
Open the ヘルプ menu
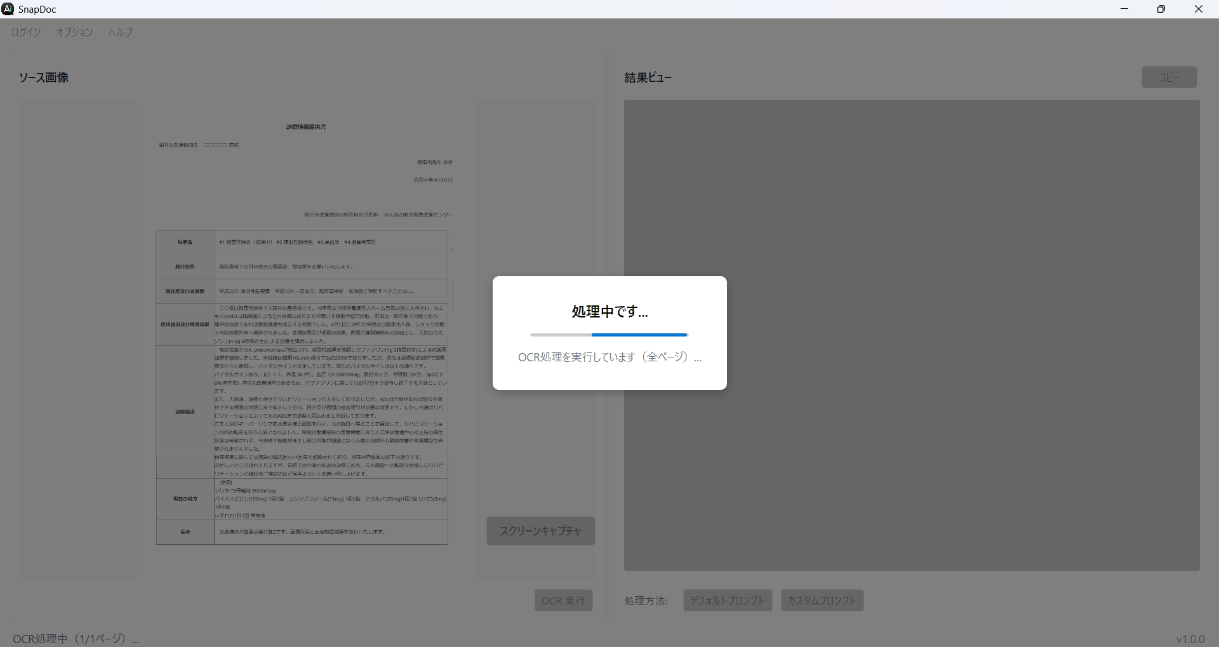coord(120,32)
